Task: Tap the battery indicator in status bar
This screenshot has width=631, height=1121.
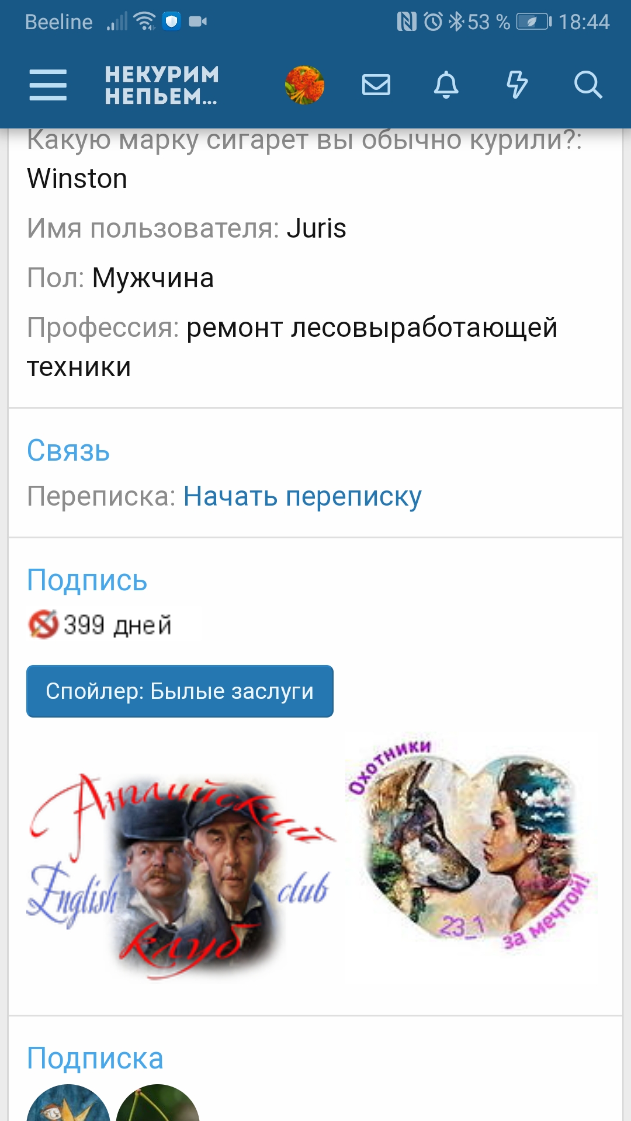Action: (534, 22)
